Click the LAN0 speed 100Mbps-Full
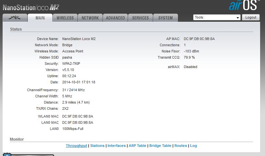 point(73,129)
